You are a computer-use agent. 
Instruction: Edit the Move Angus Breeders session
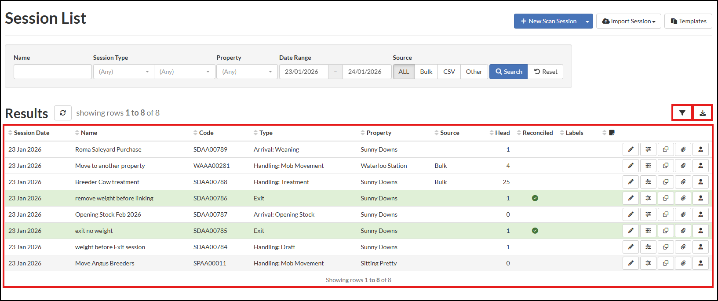631,263
